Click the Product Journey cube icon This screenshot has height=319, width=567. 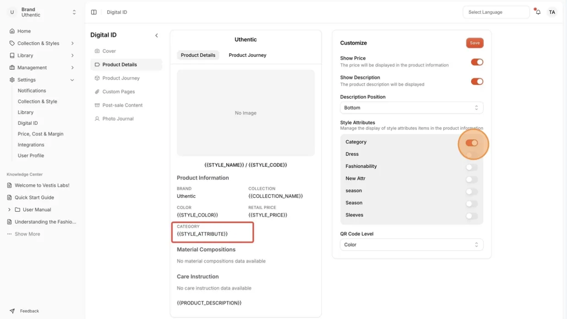click(97, 78)
